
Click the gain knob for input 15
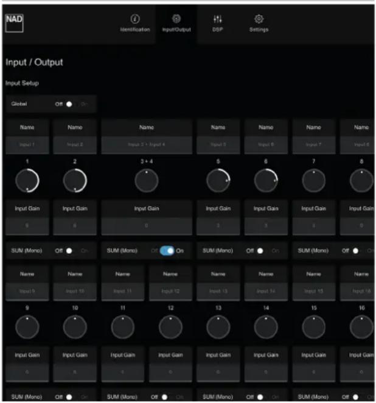tap(313, 327)
